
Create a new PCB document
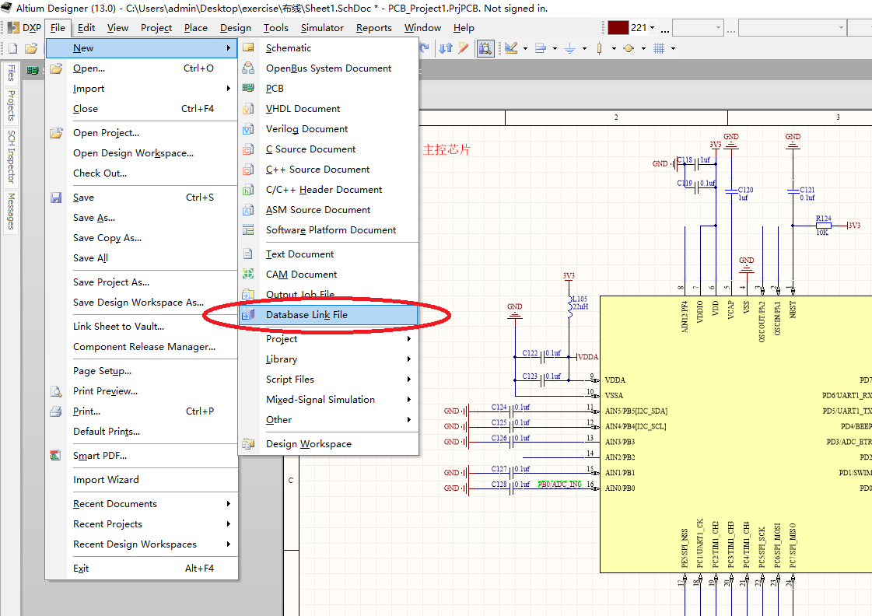(x=275, y=88)
